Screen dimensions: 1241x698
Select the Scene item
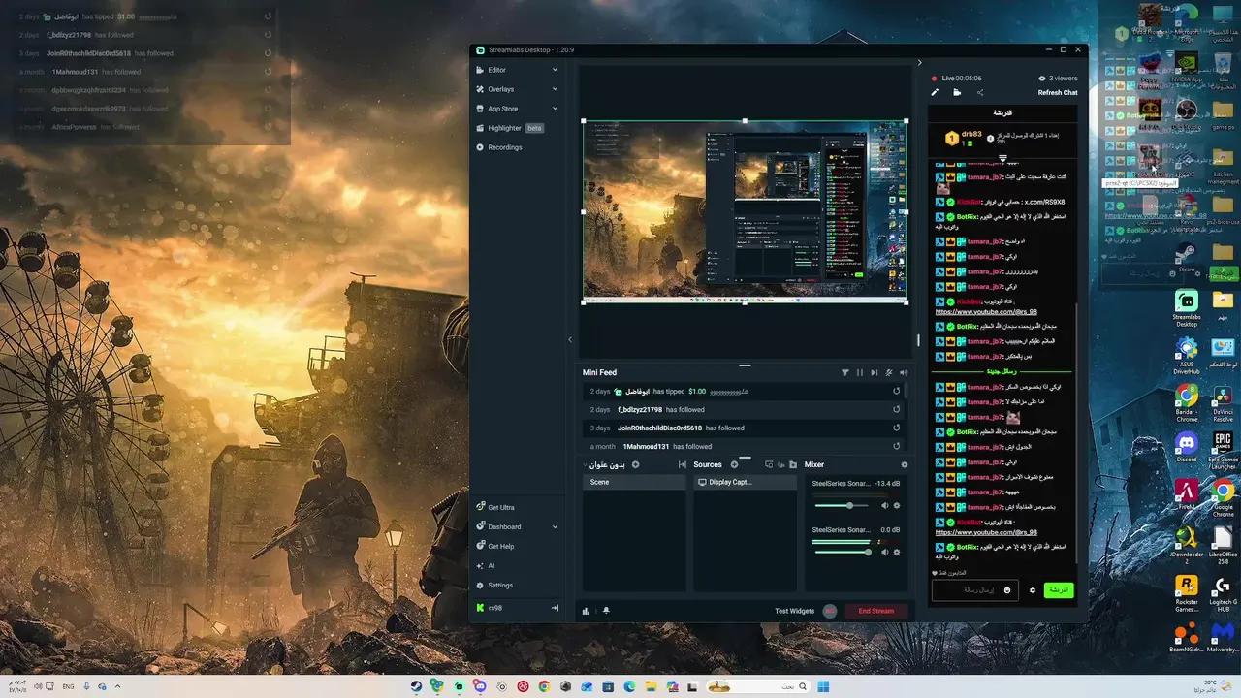point(634,482)
